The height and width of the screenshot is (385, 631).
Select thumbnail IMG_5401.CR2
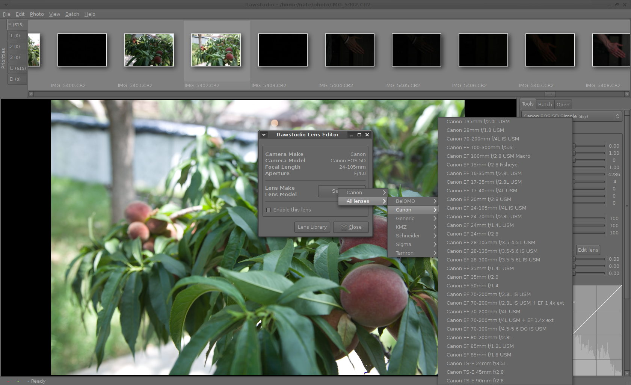click(x=149, y=50)
